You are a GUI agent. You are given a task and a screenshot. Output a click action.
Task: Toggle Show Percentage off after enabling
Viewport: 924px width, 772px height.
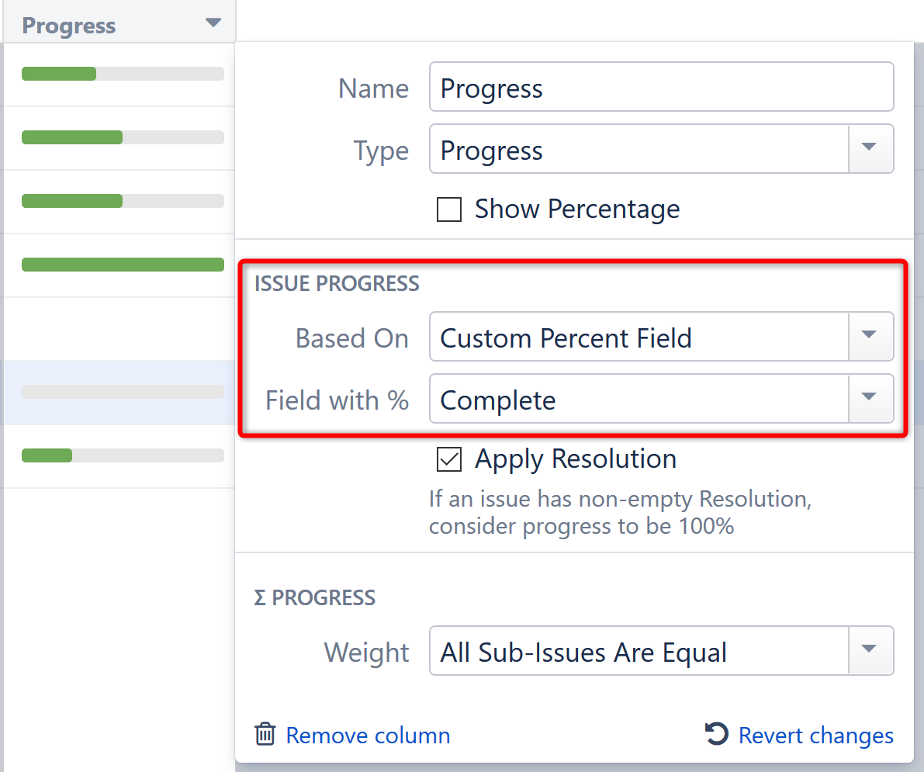pyautogui.click(x=448, y=209)
